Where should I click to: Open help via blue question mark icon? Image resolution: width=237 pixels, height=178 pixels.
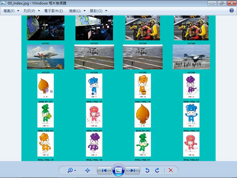click(x=231, y=11)
